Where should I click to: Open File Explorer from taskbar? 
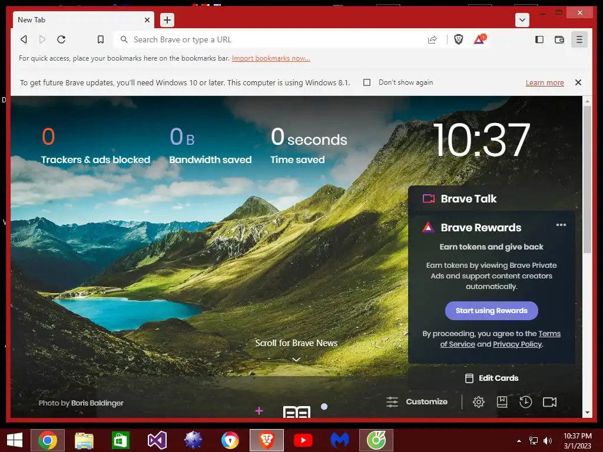click(x=84, y=440)
